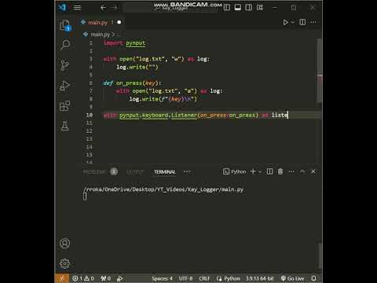Change indentation via Spaces: 4
The height and width of the screenshot is (283, 377).
162,278
